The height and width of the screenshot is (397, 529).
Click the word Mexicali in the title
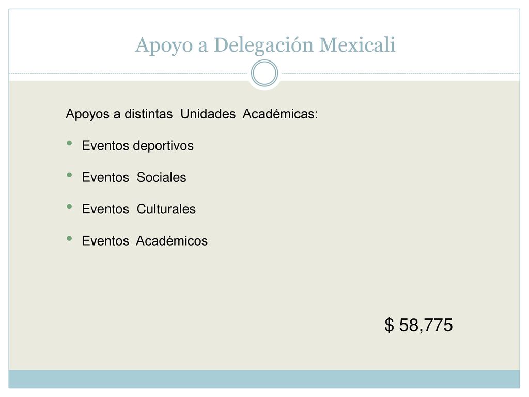[357, 44]
